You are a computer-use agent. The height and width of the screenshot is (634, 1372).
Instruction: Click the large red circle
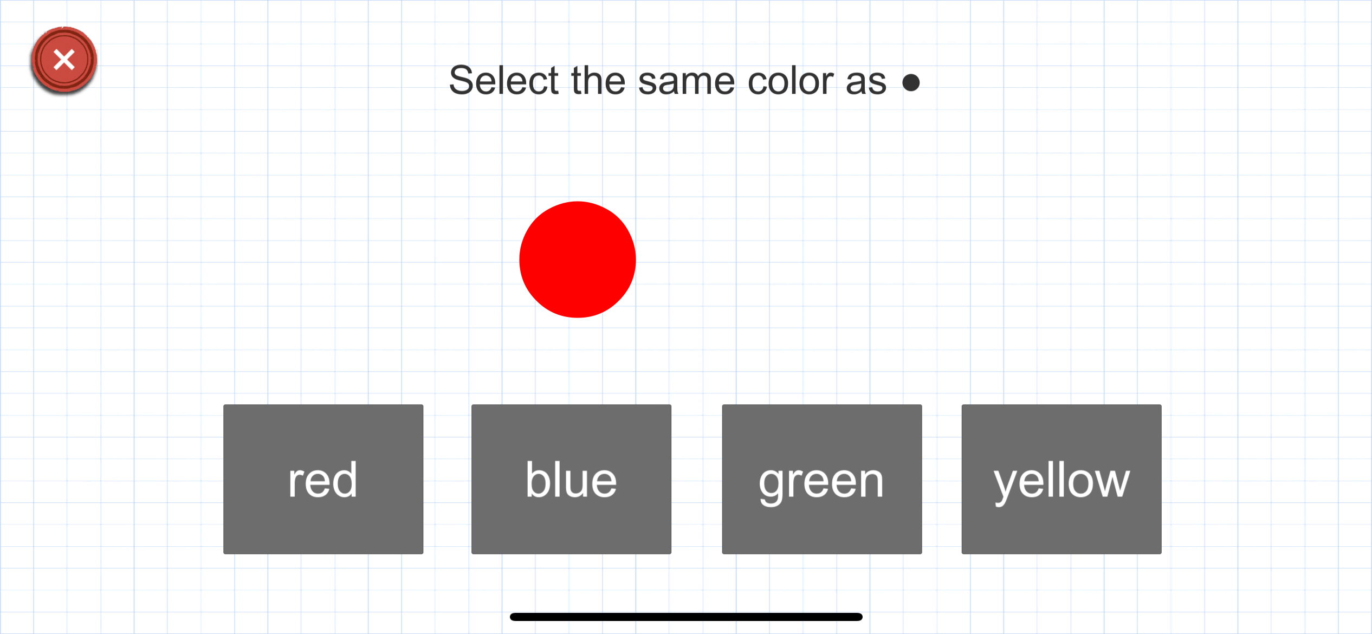(x=577, y=260)
